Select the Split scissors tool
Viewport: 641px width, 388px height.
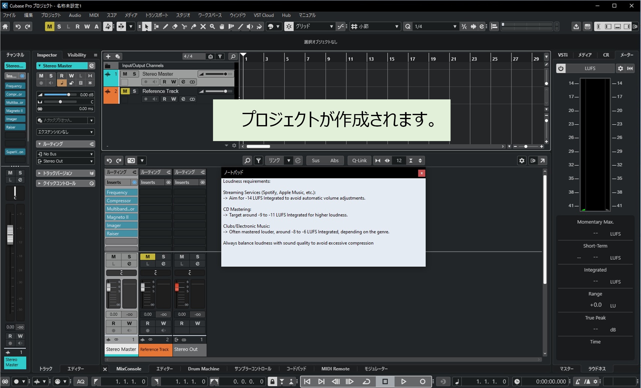click(x=185, y=26)
